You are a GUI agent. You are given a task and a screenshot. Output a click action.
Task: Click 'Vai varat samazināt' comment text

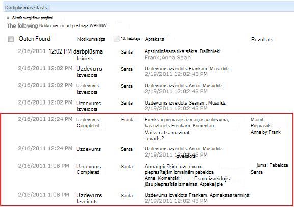click(167, 133)
